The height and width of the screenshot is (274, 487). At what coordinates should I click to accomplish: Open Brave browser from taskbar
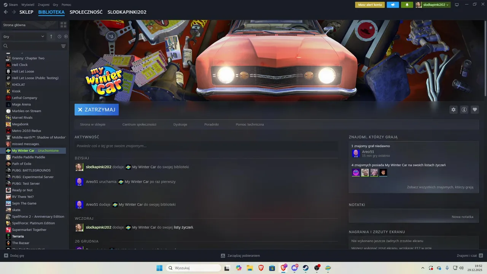pyautogui.click(x=261, y=268)
